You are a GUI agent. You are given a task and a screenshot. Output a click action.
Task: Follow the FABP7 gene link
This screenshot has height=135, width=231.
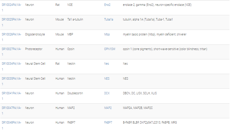pyautogui.click(x=108, y=122)
